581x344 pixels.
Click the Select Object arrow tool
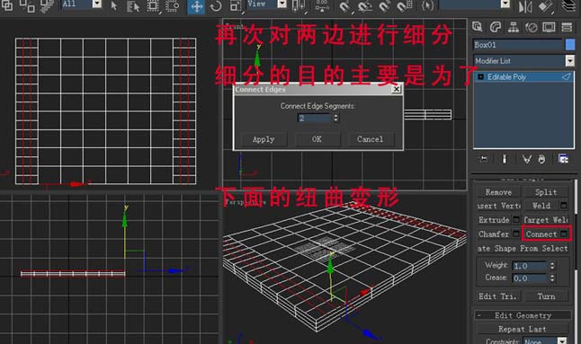click(114, 5)
